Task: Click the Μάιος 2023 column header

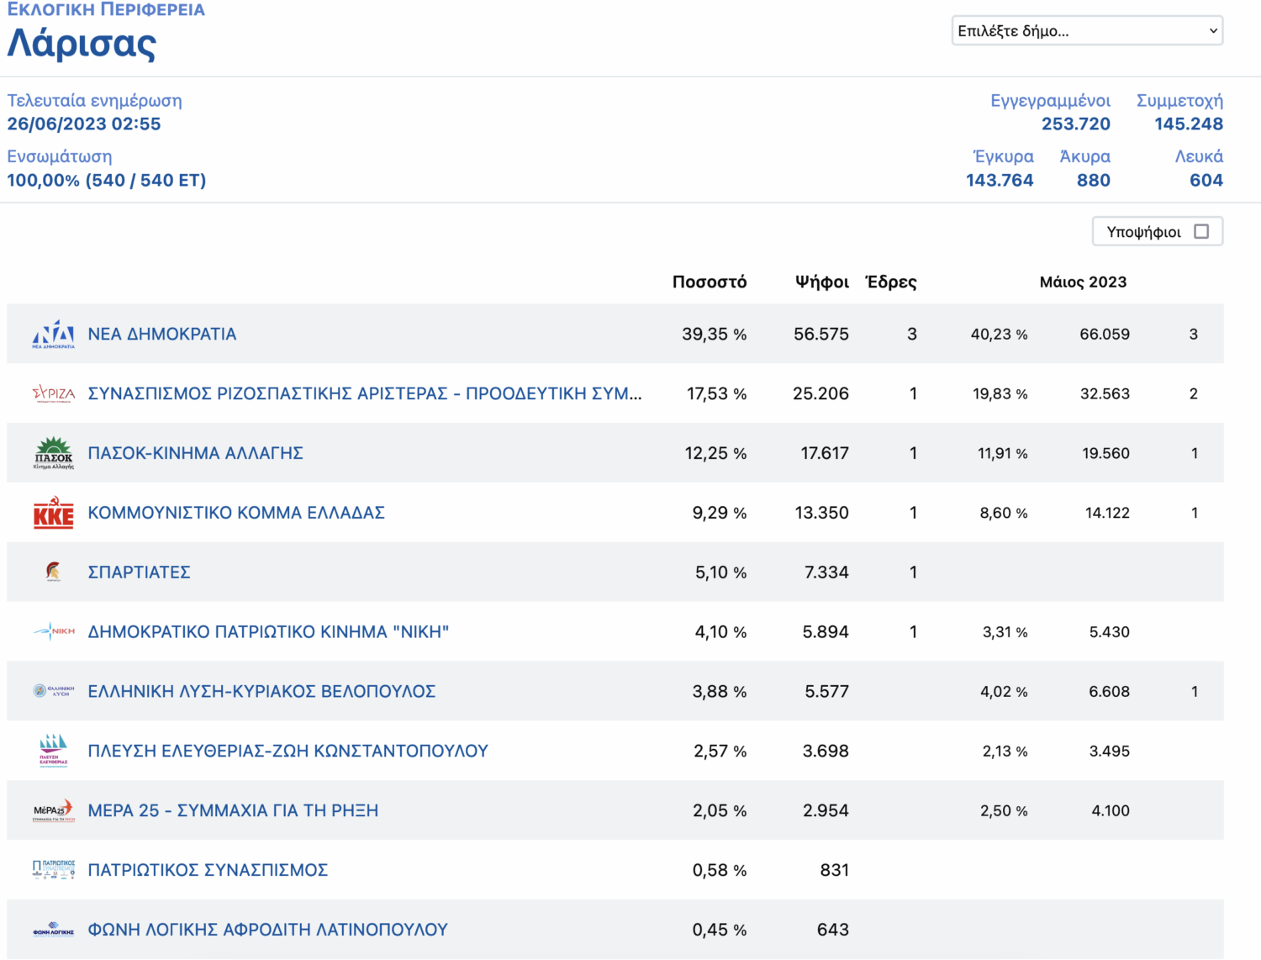Action: coord(1083,282)
